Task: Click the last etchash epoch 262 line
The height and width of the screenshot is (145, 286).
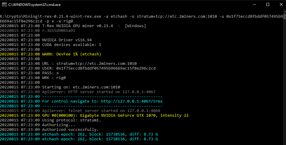Action: click(100, 139)
